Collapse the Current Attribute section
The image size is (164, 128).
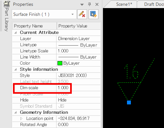point(16,32)
